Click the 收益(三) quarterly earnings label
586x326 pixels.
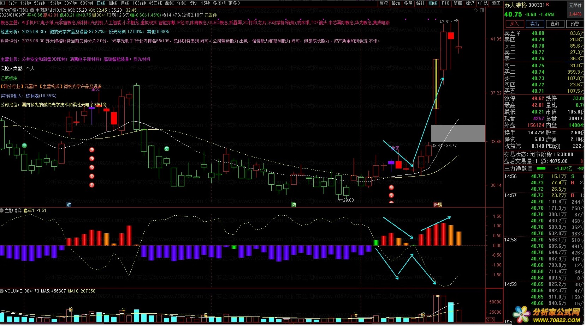(x=513, y=146)
